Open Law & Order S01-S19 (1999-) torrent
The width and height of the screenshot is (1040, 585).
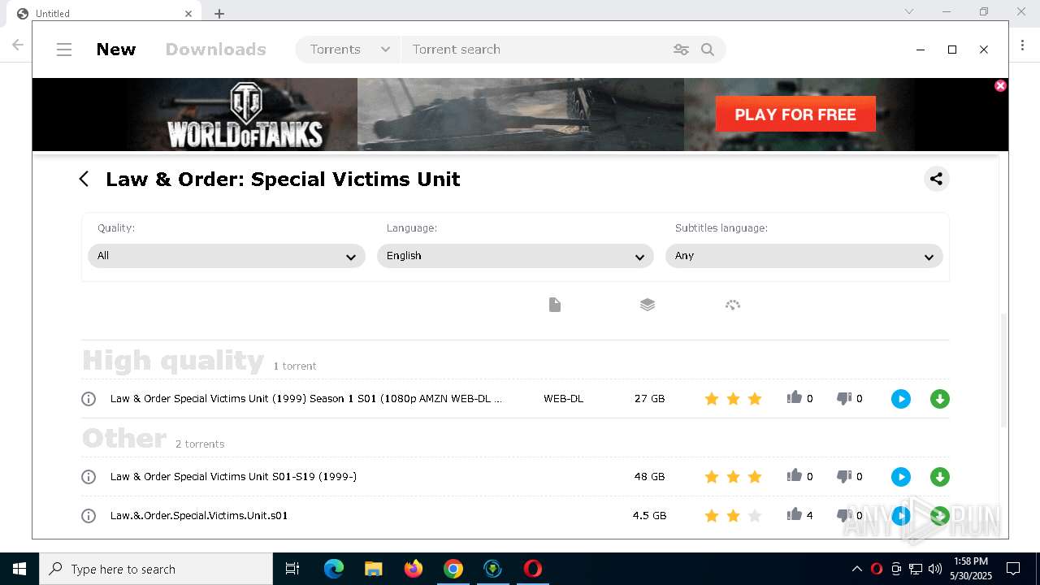coord(233,477)
